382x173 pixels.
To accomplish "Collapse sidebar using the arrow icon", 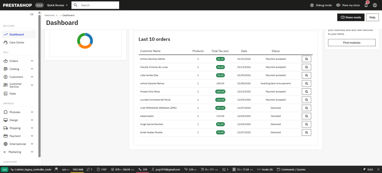I will (32, 14).
